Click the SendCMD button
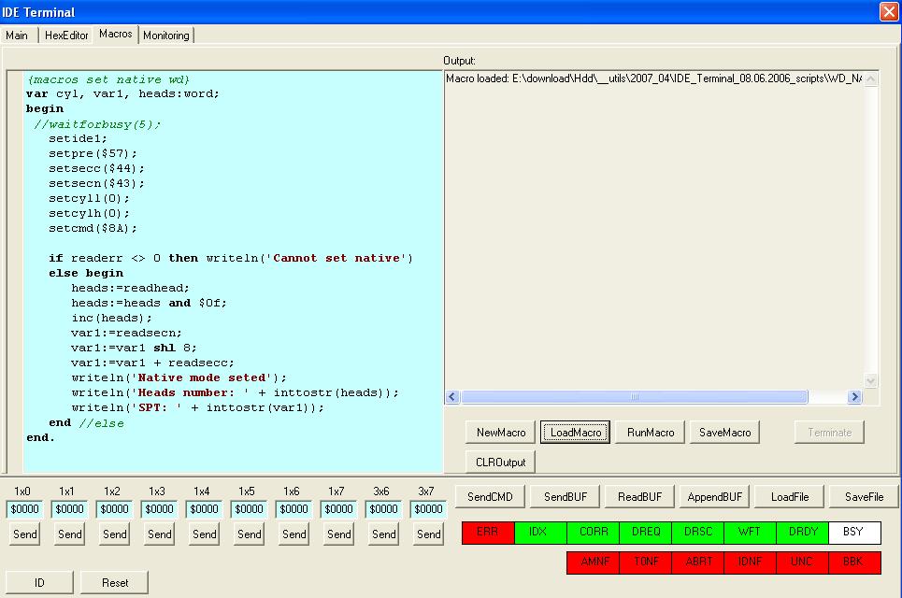The height and width of the screenshot is (598, 902). click(490, 497)
